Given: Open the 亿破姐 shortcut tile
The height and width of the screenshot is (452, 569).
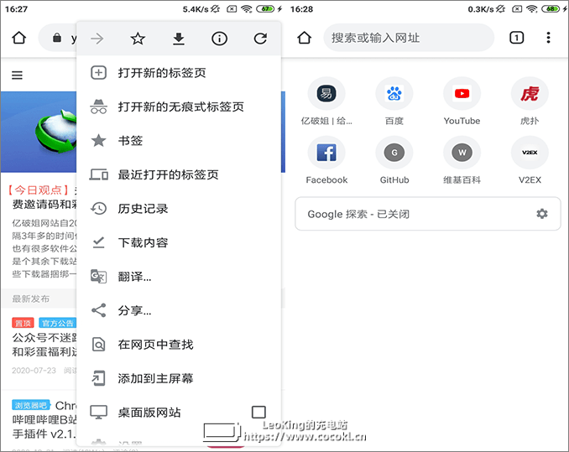Looking at the screenshot, I should pos(326,101).
